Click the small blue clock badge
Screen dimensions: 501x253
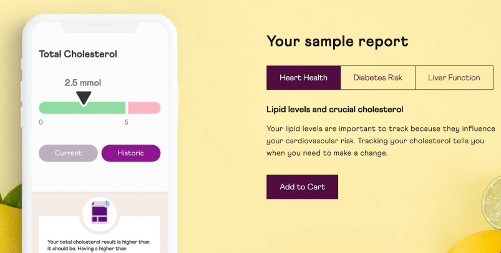tap(107, 204)
